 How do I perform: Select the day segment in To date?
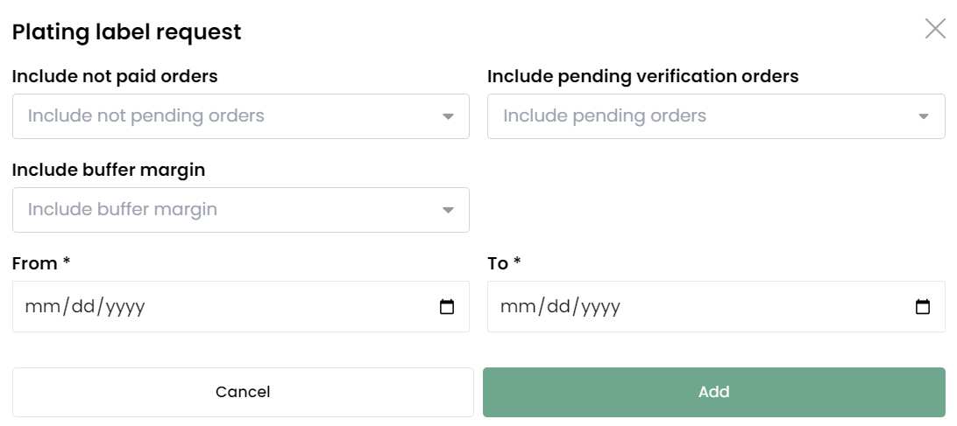(559, 306)
